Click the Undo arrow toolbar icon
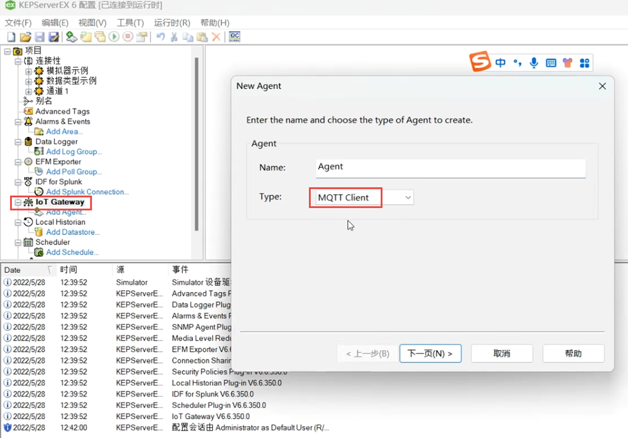Viewport: 628px width, 438px height. tap(160, 37)
